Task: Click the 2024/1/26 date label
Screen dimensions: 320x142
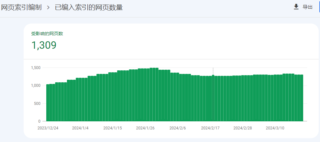Action: click(145, 128)
